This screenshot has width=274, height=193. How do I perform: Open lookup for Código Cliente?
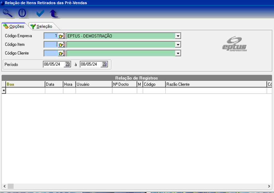(x=62, y=53)
